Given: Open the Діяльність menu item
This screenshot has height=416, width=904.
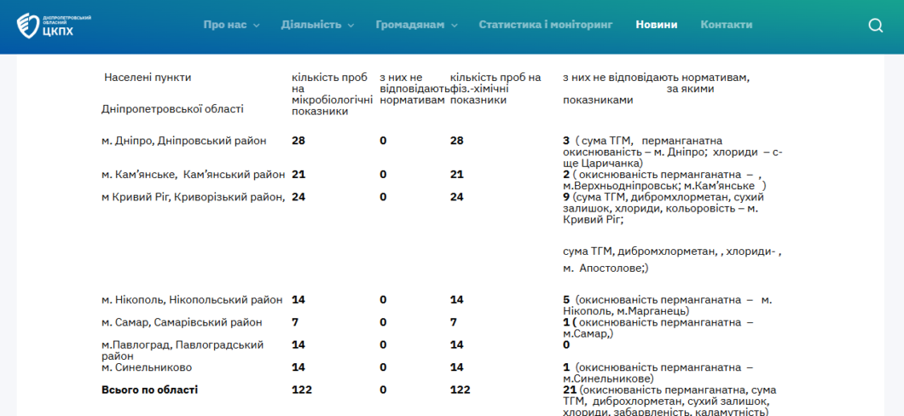Looking at the screenshot, I should [x=311, y=25].
